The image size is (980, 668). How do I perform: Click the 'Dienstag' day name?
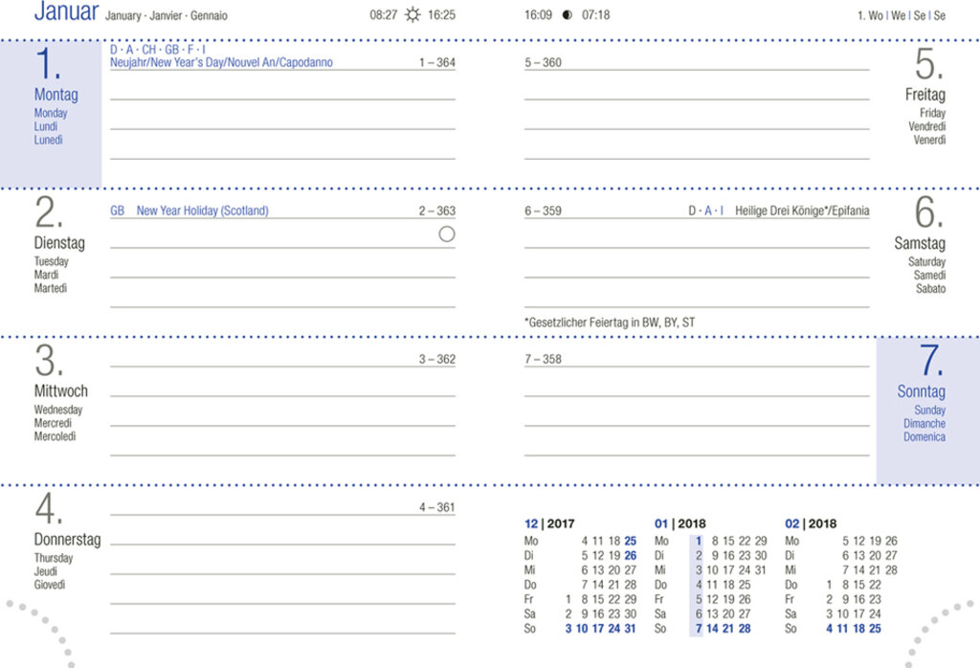click(x=59, y=243)
